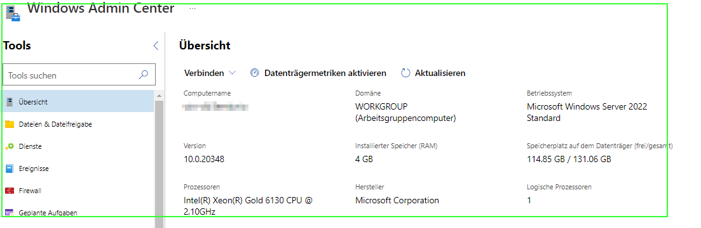Expand the Verbinden dropdown
The height and width of the screenshot is (228, 701).
(210, 73)
